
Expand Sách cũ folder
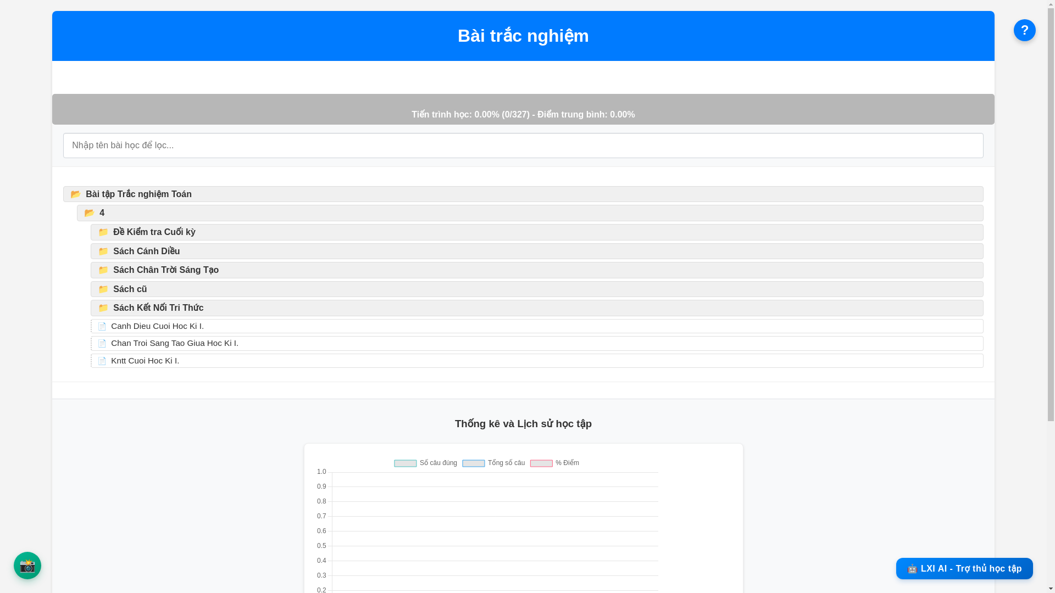click(x=537, y=289)
